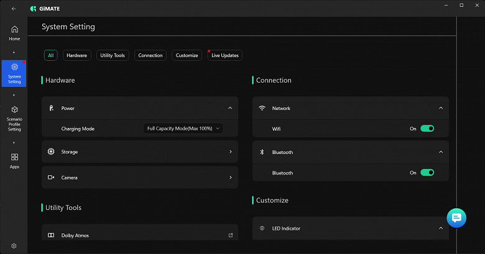The width and height of the screenshot is (485, 254).
Task: Expand the Storage row arrow
Action: tap(230, 152)
